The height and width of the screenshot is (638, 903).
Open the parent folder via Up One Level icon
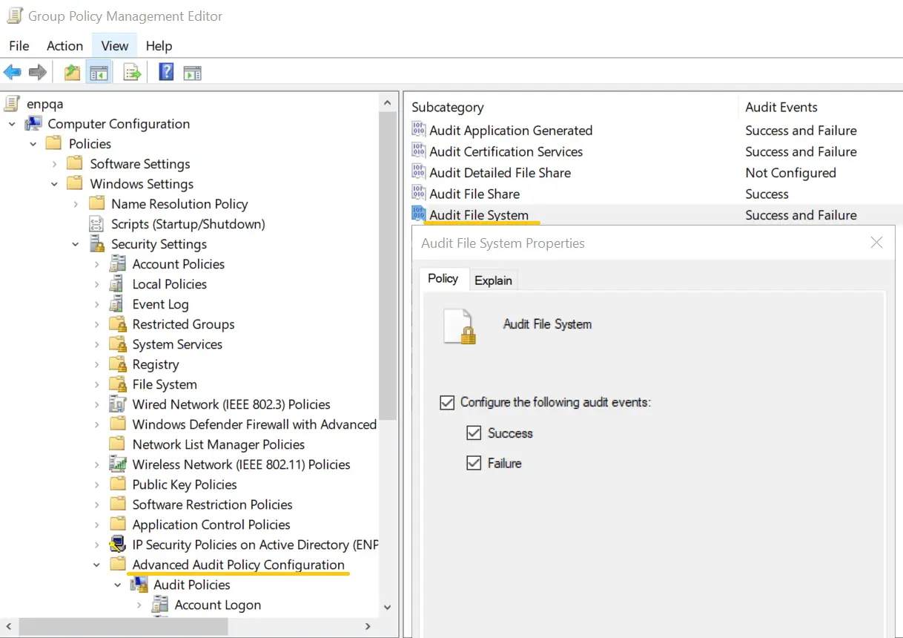[71, 71]
